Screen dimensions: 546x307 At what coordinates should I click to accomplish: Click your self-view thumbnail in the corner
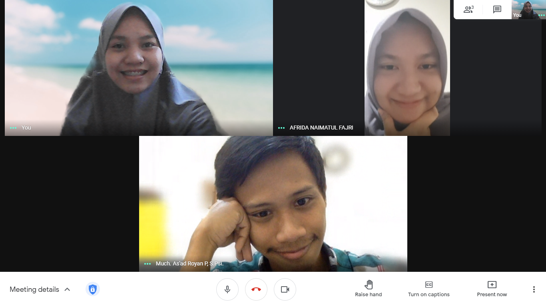tap(529, 10)
